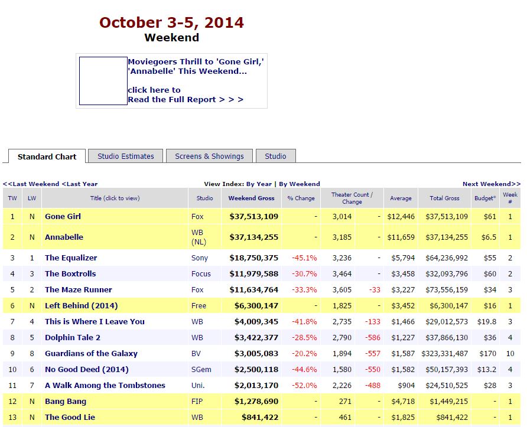
Task: View index By Year
Action: tap(259, 184)
